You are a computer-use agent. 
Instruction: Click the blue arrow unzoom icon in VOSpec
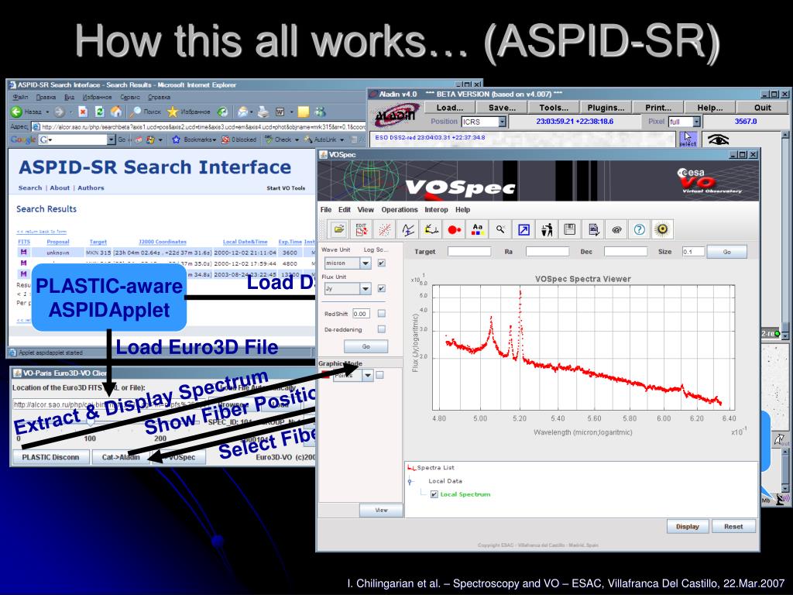coord(524,229)
